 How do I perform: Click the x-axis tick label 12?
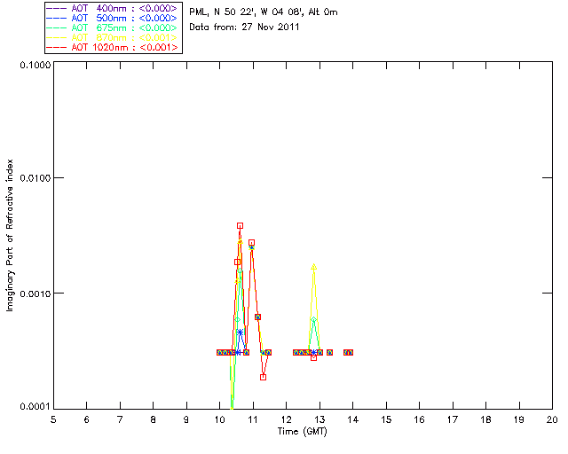[286, 419]
